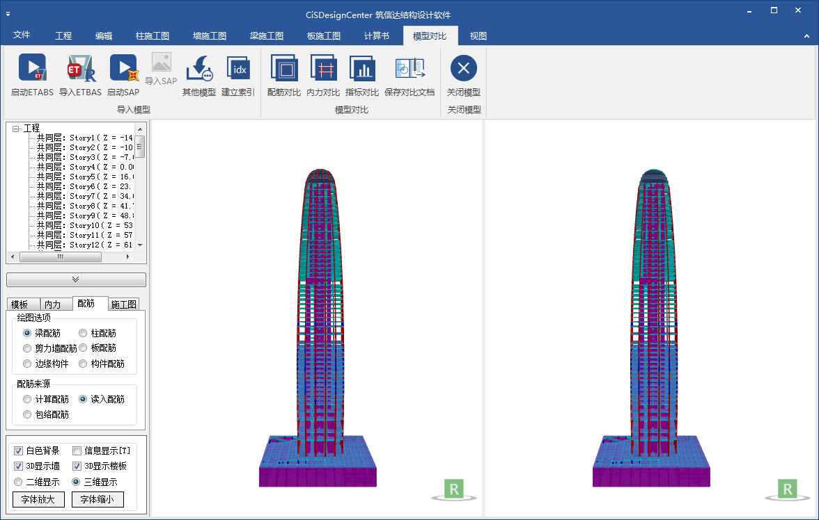The height and width of the screenshot is (520, 819).
Task: Select tree row 共同层: Story1
Action: [x=85, y=138]
